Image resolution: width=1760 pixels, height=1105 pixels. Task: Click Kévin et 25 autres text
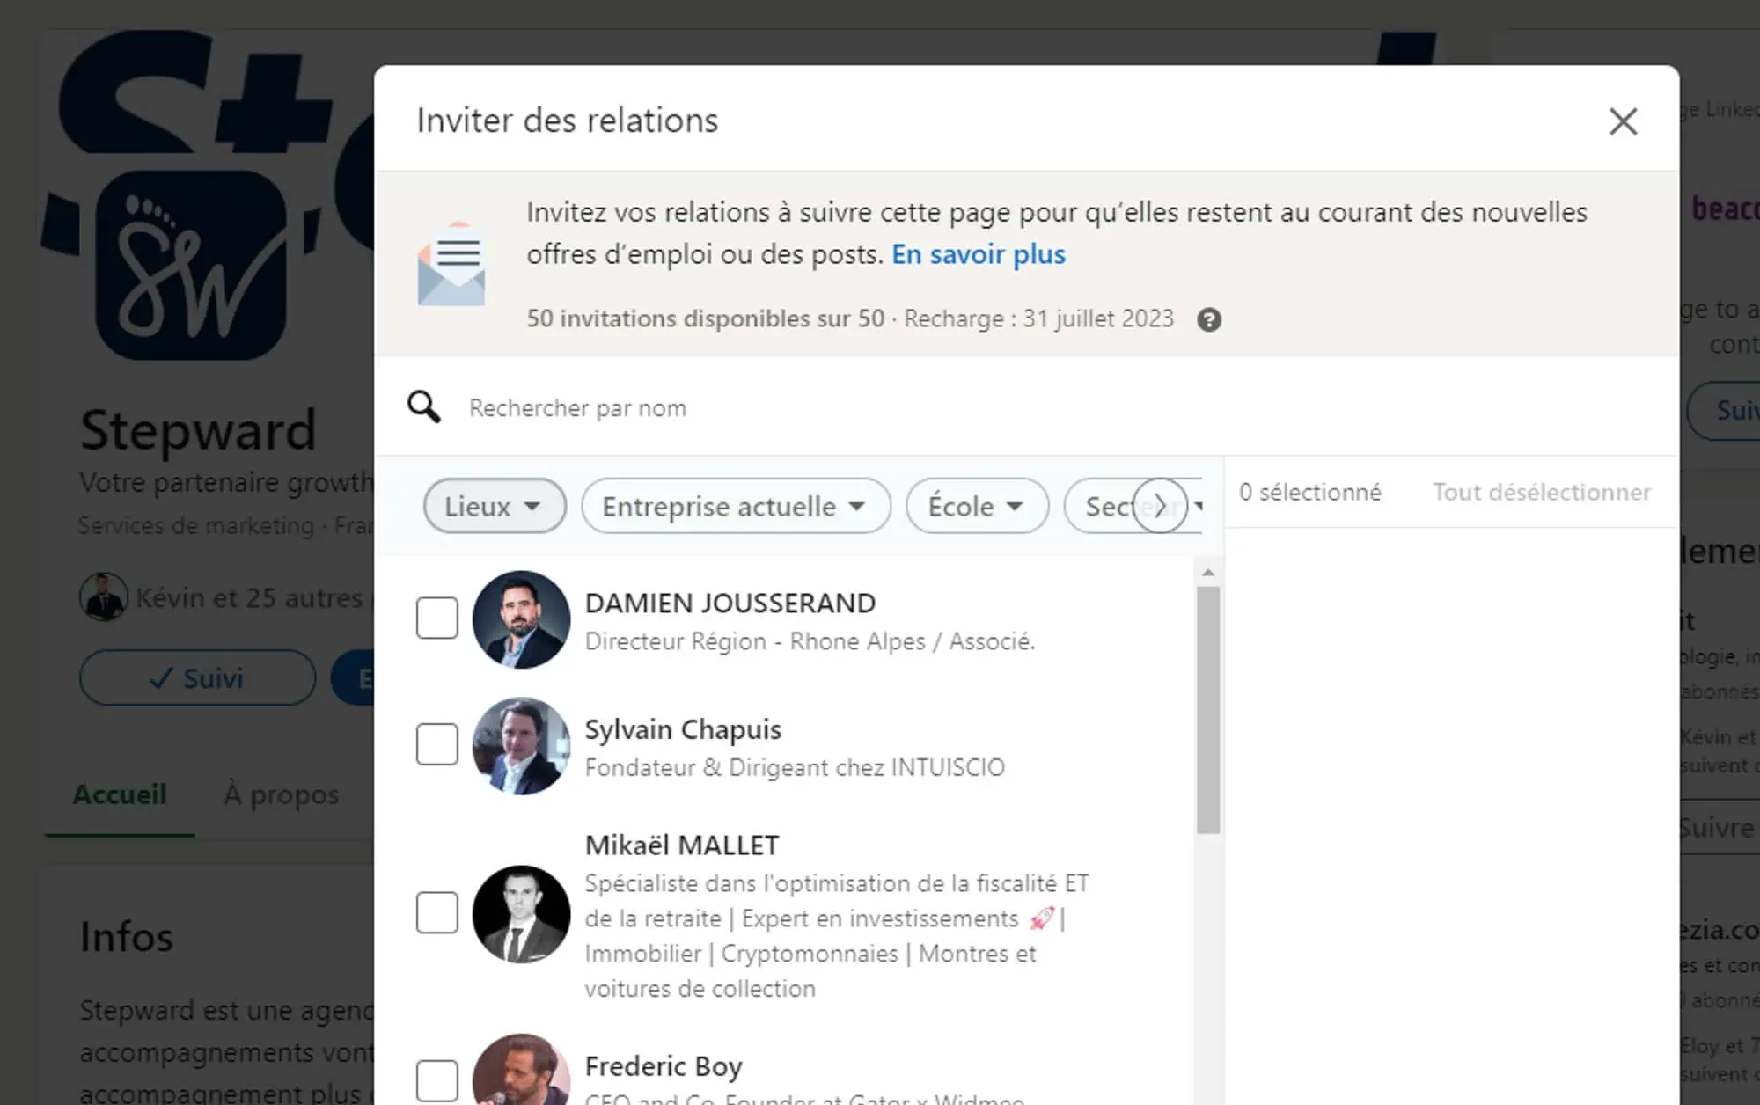(x=249, y=598)
